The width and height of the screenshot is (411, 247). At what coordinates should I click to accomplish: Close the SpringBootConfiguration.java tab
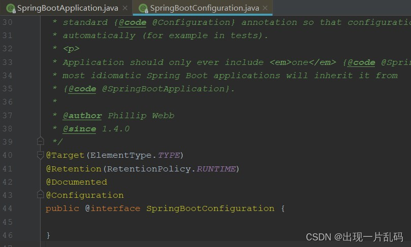[x=265, y=8]
